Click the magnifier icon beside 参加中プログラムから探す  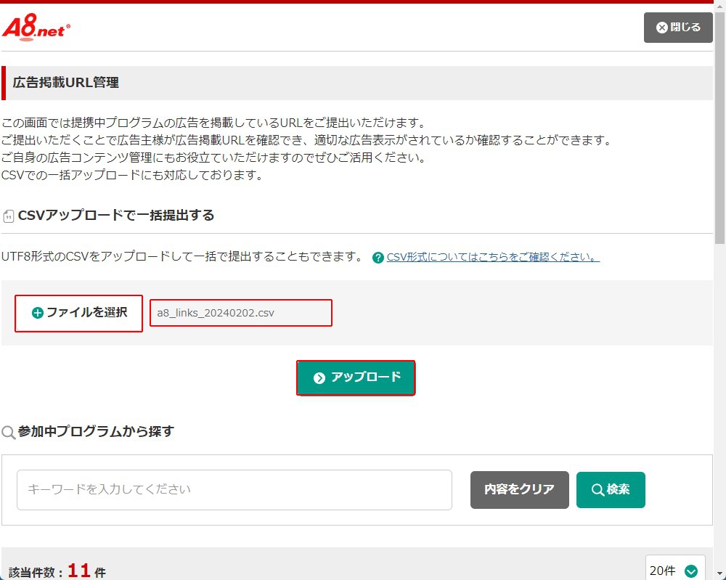pyautogui.click(x=9, y=433)
